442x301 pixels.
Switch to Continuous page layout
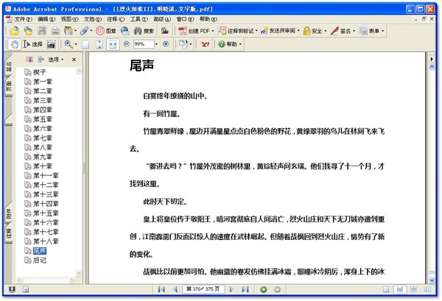[x=400, y=289]
